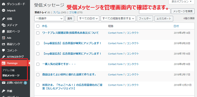The height and width of the screenshot is (97, 197).
Task: Click the Flamingo menu icon
Action: coord(3,63)
